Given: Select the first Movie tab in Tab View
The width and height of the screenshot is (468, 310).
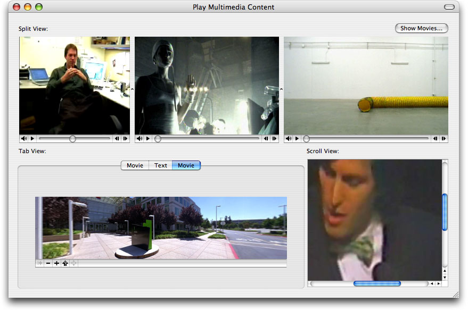Looking at the screenshot, I should pos(135,165).
